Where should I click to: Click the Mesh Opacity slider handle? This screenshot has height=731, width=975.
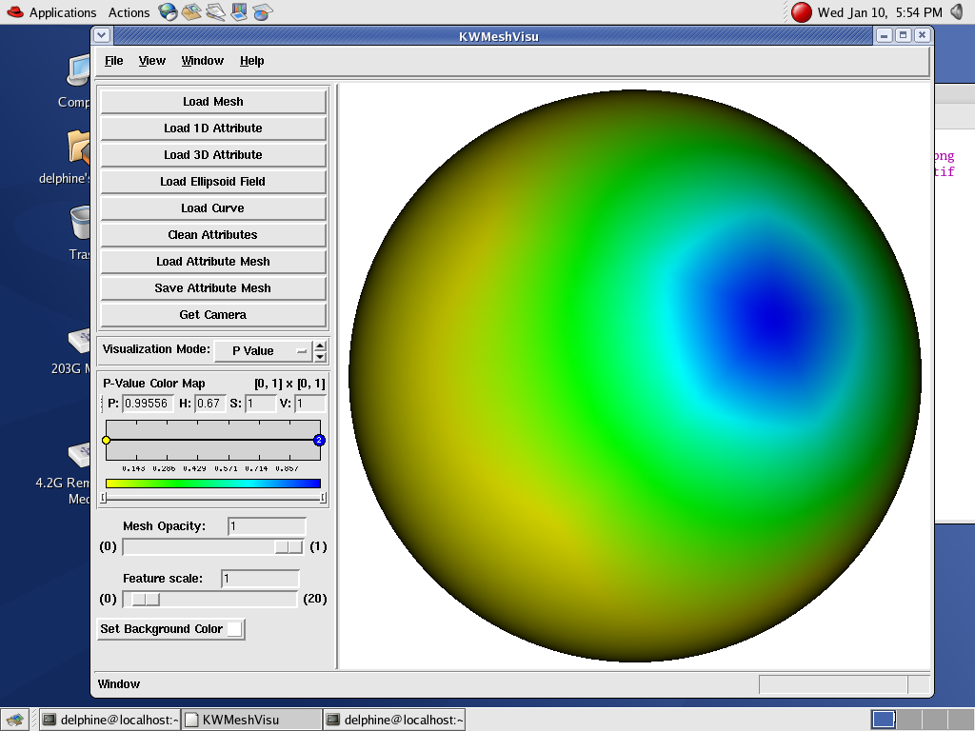coord(288,546)
